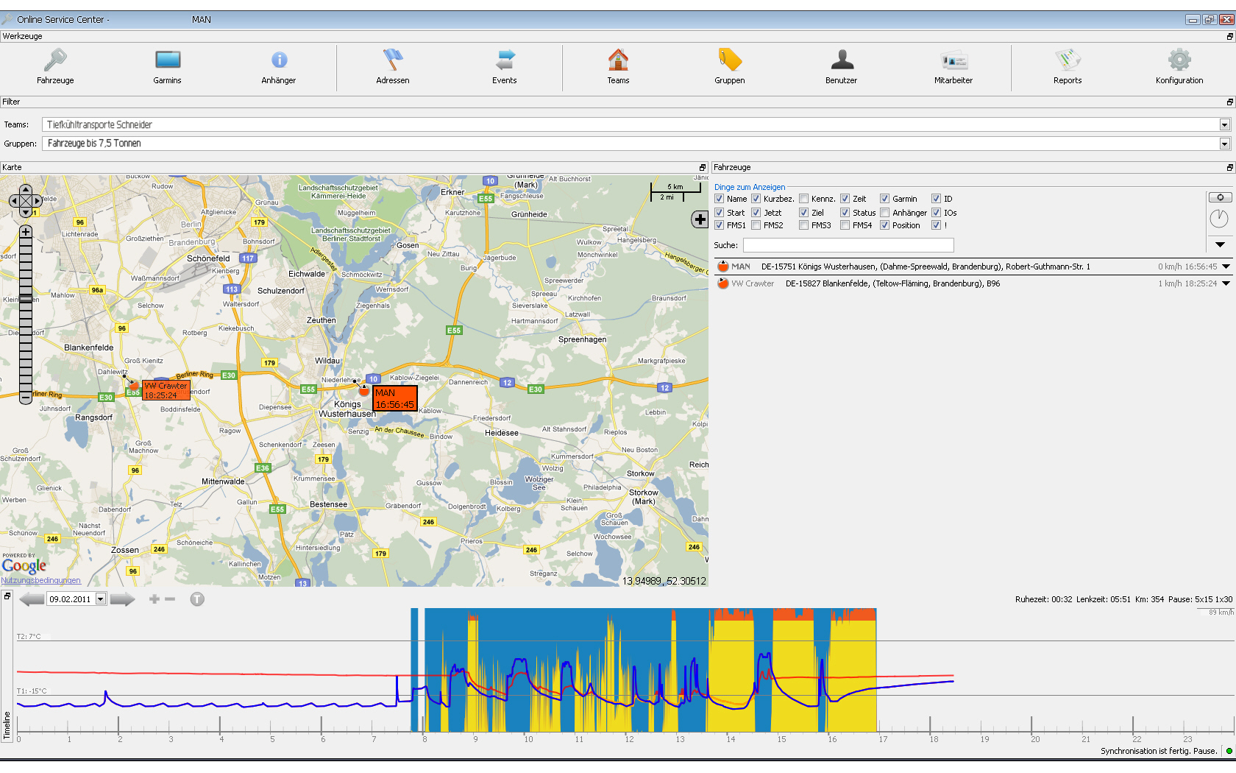
Task: Focus the Suche search field
Action: pyautogui.click(x=848, y=245)
